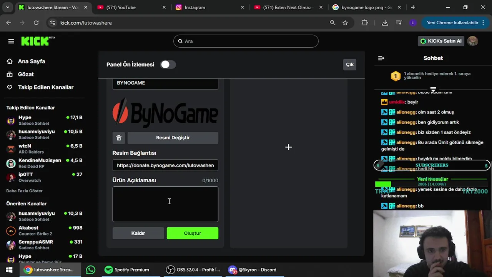This screenshot has height=277, width=492.
Task: Open the tab search dropdown arrow
Action: (8, 7)
